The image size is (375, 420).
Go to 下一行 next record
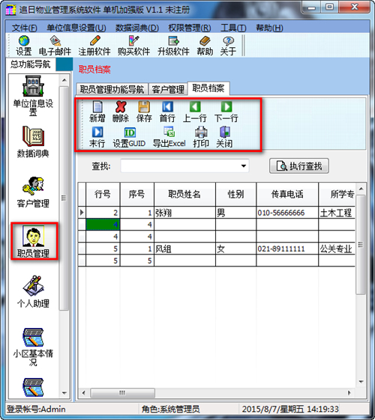pyautogui.click(x=226, y=112)
